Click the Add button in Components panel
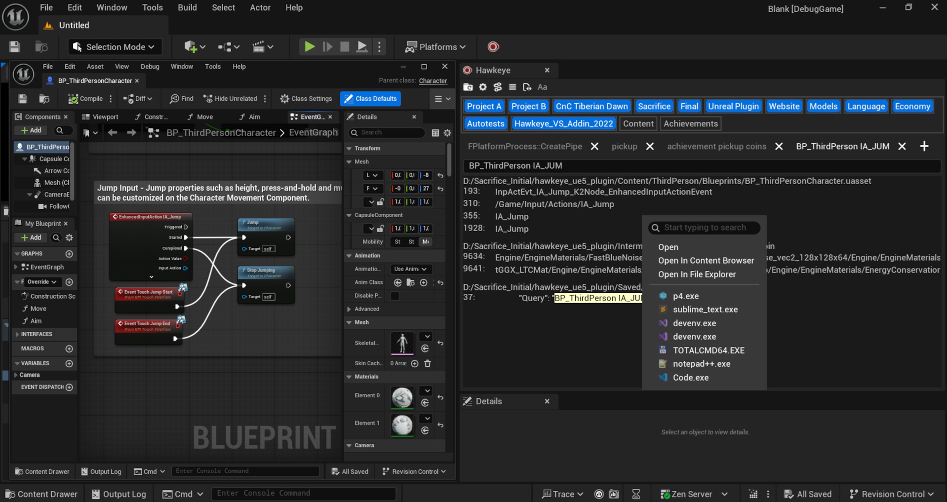 click(x=31, y=131)
